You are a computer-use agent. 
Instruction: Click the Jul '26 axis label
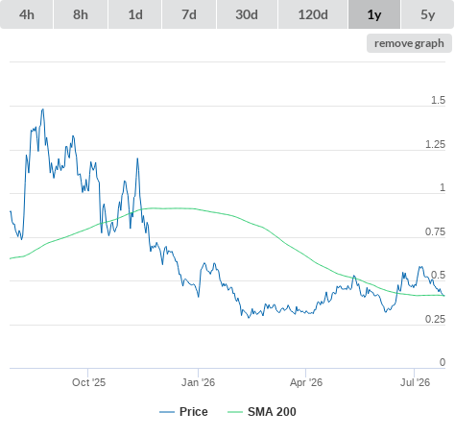[415, 382]
